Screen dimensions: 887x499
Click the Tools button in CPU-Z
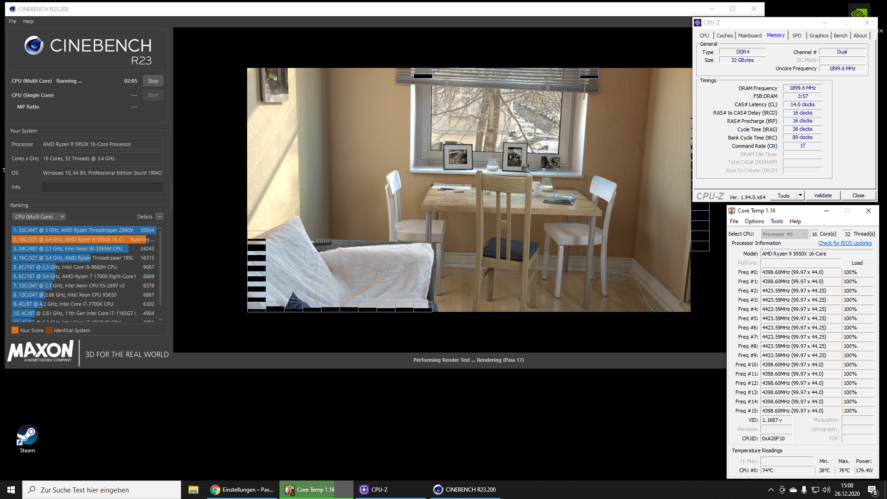(x=784, y=195)
